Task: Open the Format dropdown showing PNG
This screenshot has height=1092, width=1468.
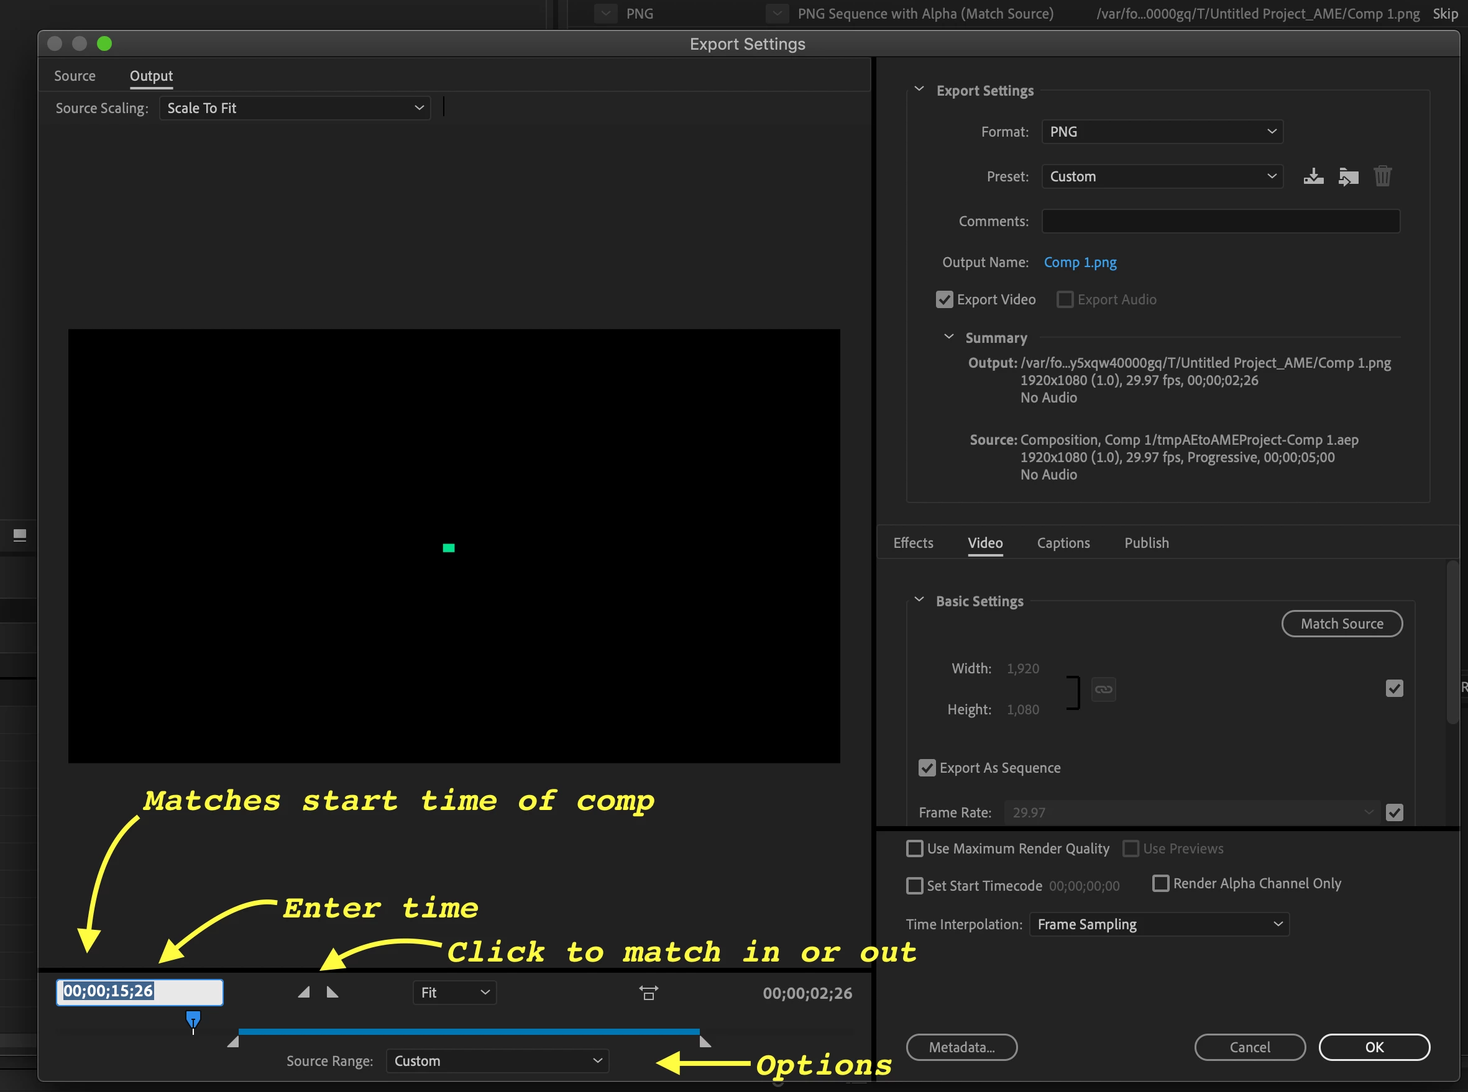Action: [1162, 132]
